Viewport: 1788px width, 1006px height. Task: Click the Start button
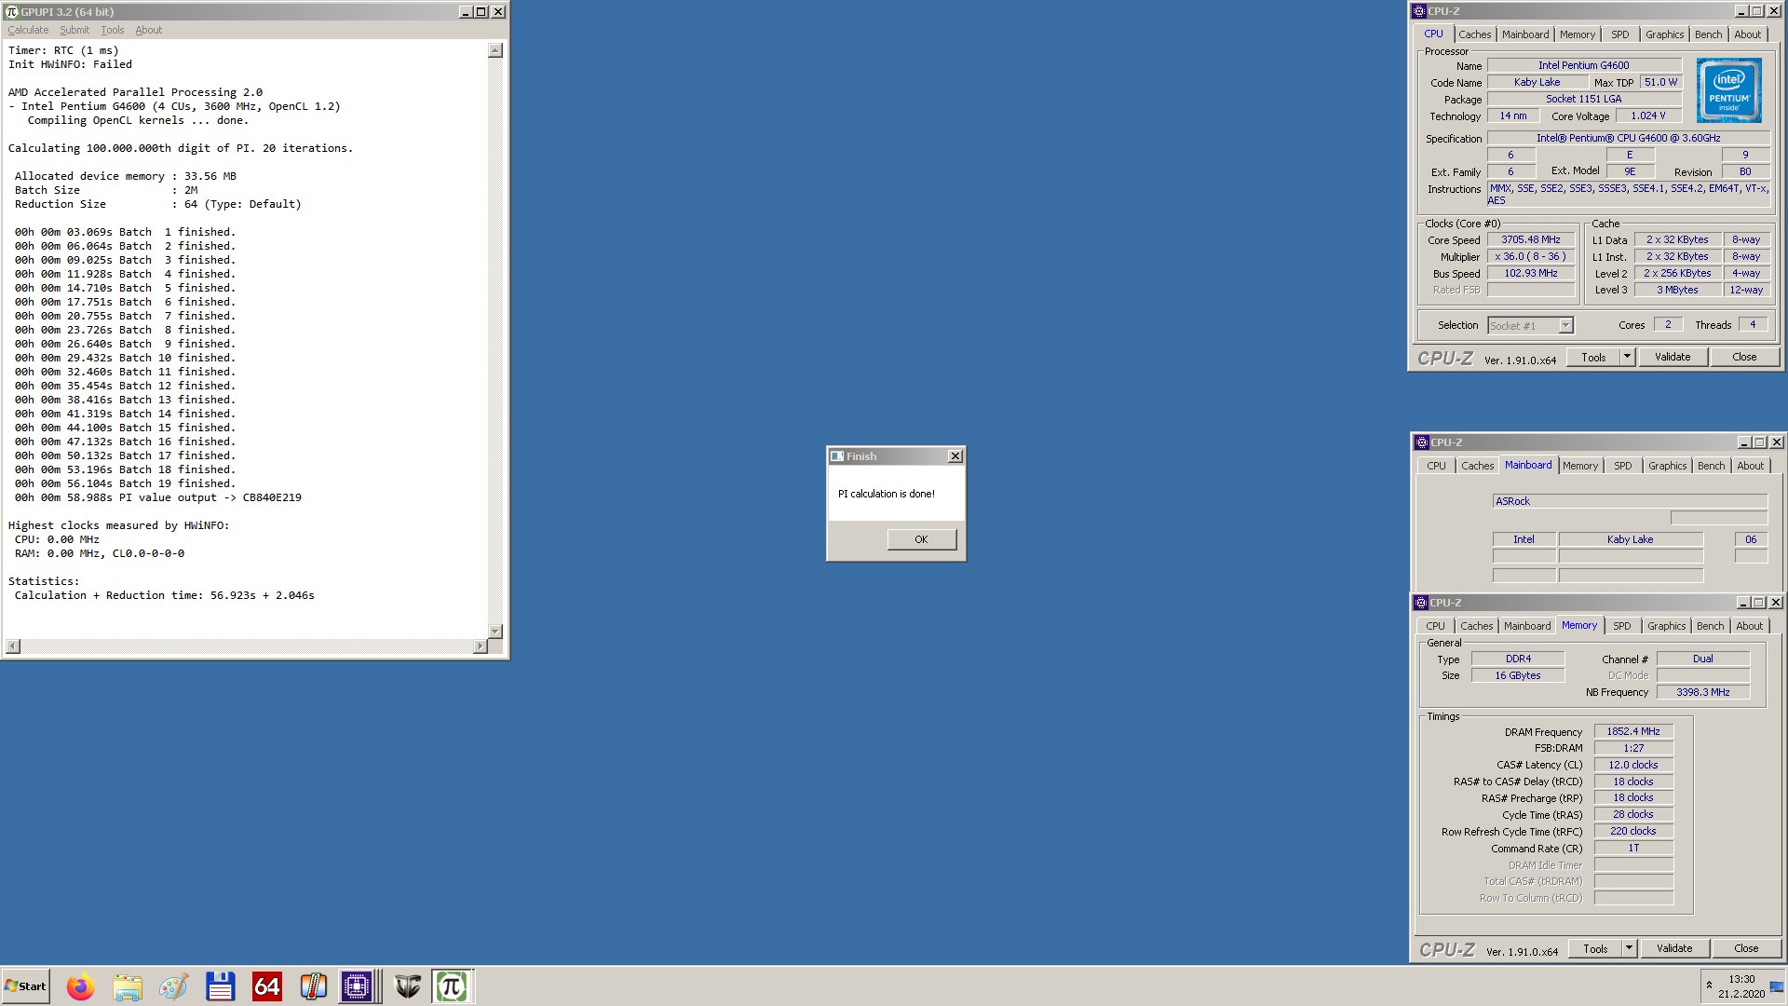[25, 986]
